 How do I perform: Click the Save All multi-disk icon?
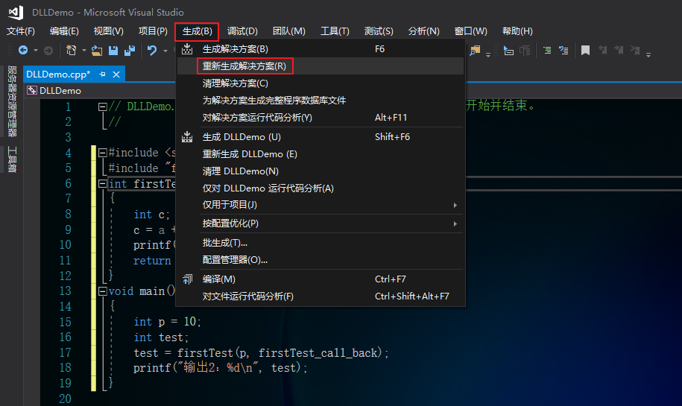click(x=130, y=51)
